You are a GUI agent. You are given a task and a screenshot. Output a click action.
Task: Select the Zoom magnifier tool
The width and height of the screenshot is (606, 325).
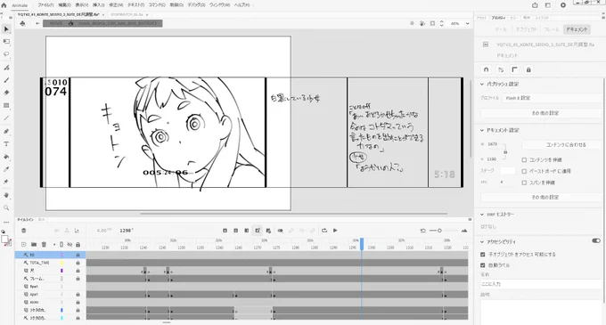tap(6, 207)
